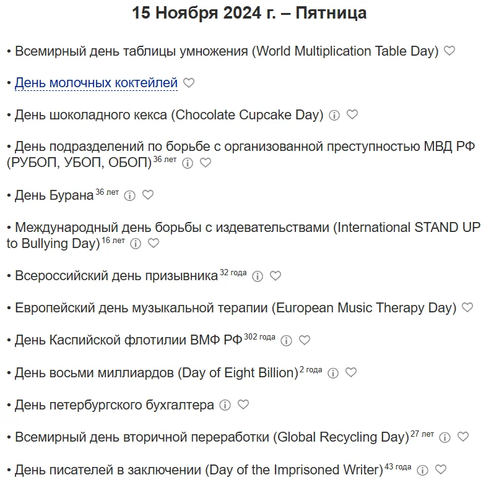Heart the STAND UP to Bullying Day entry

coord(154,243)
